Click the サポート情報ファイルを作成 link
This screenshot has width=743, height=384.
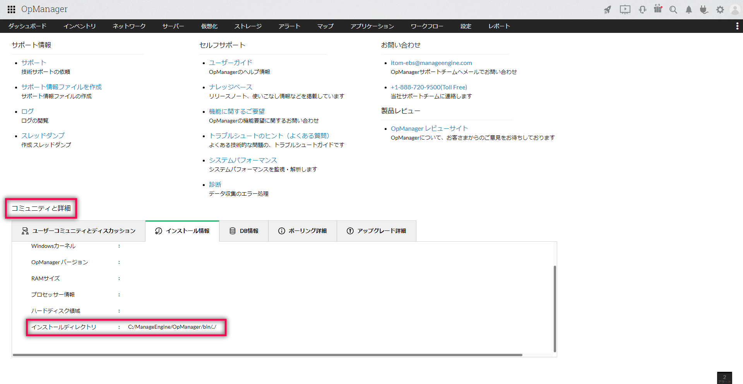click(62, 87)
